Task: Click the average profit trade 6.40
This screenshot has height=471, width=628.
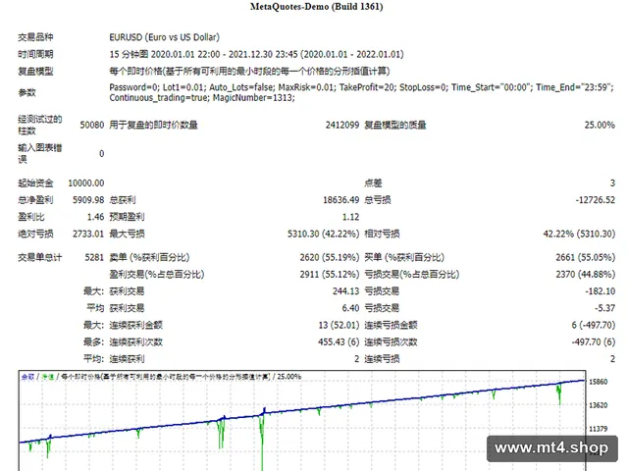Action: click(x=350, y=308)
